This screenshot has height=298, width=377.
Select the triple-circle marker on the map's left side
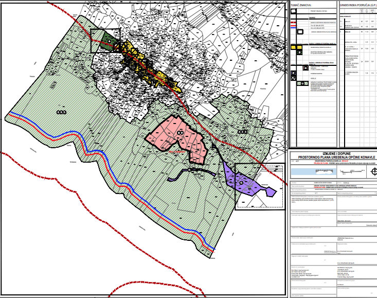click(62, 112)
